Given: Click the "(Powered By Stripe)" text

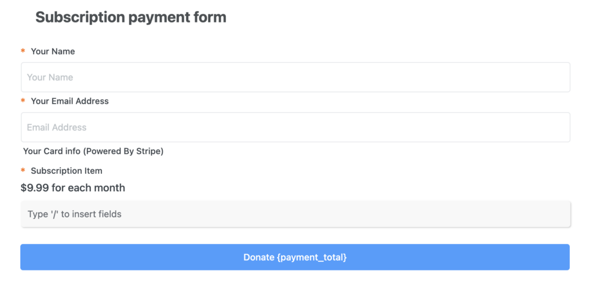Looking at the screenshot, I should [123, 151].
